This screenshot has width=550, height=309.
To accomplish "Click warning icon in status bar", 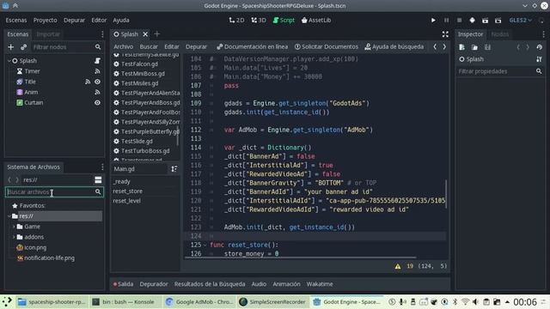I will [x=397, y=266].
